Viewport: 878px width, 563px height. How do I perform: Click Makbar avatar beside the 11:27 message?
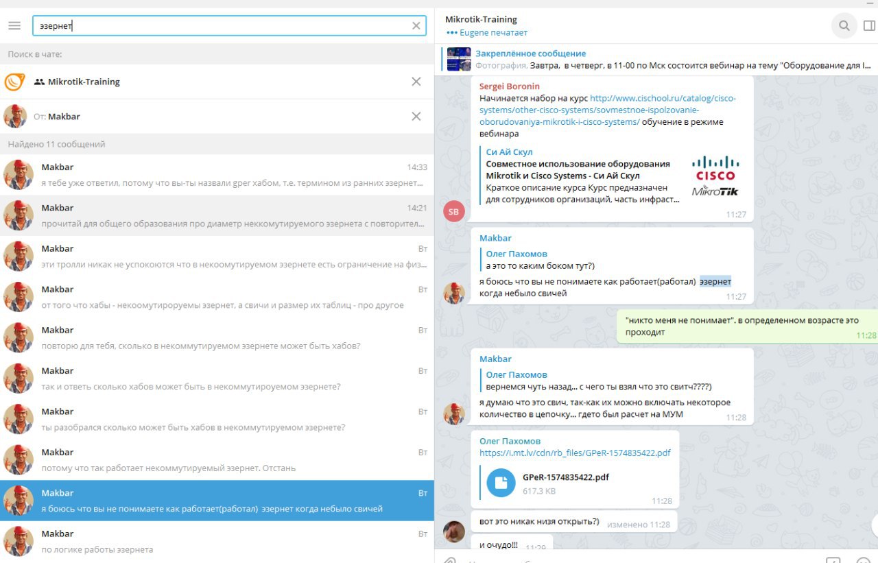tap(454, 293)
